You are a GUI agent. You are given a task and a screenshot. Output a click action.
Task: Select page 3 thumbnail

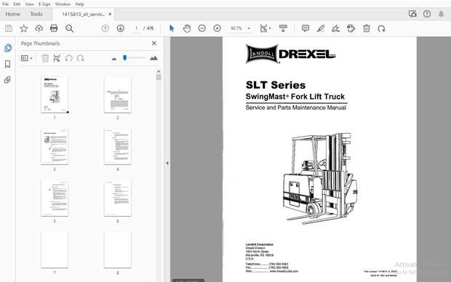(55, 147)
